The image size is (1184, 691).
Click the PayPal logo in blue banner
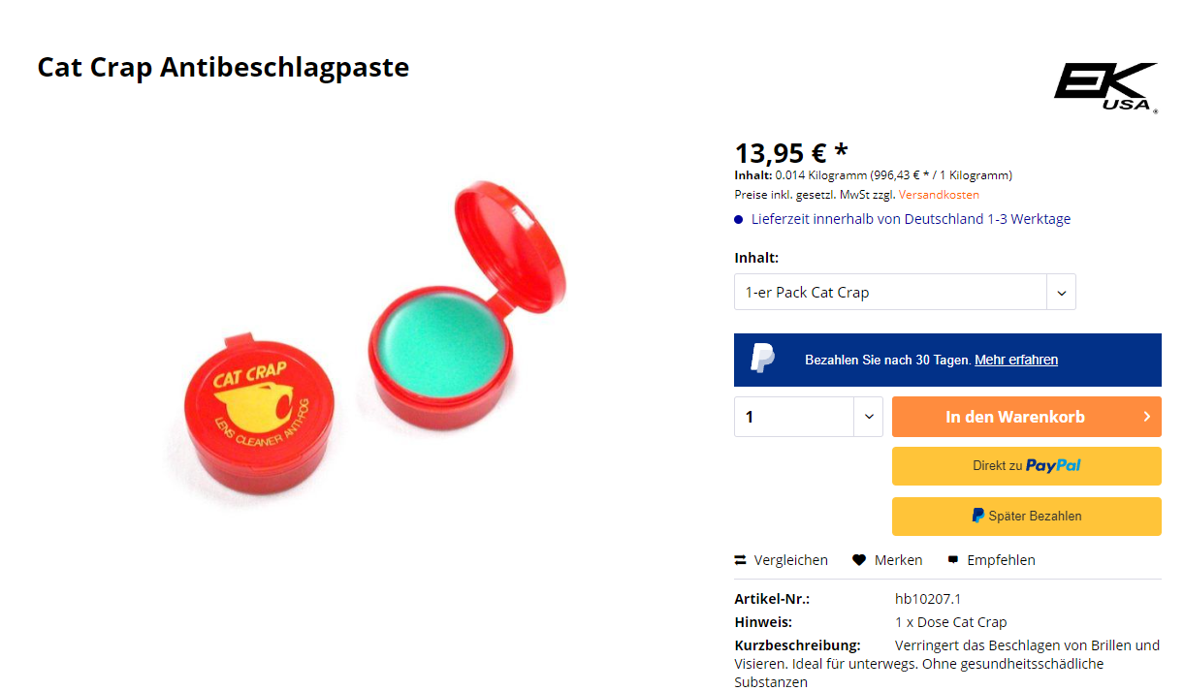763,359
